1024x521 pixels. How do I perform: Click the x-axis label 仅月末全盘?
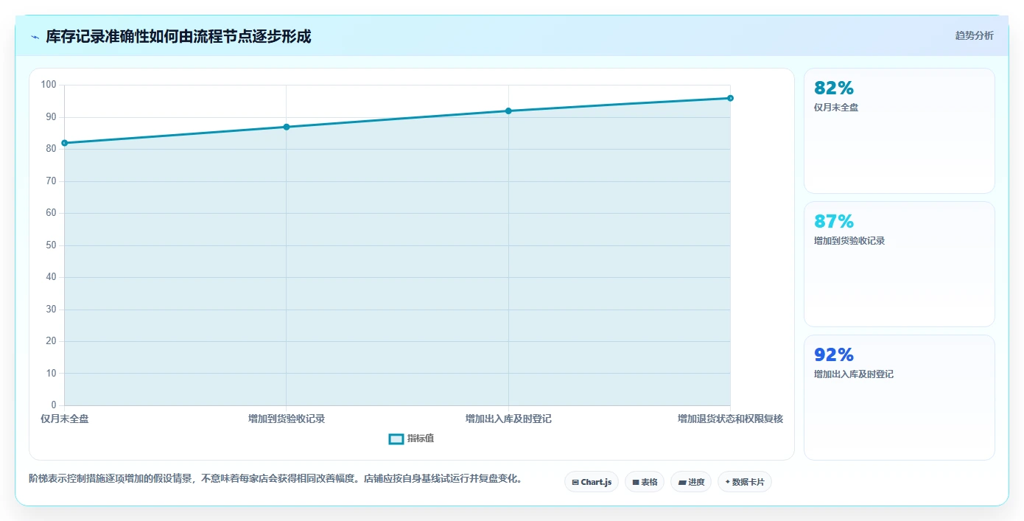[x=65, y=419]
